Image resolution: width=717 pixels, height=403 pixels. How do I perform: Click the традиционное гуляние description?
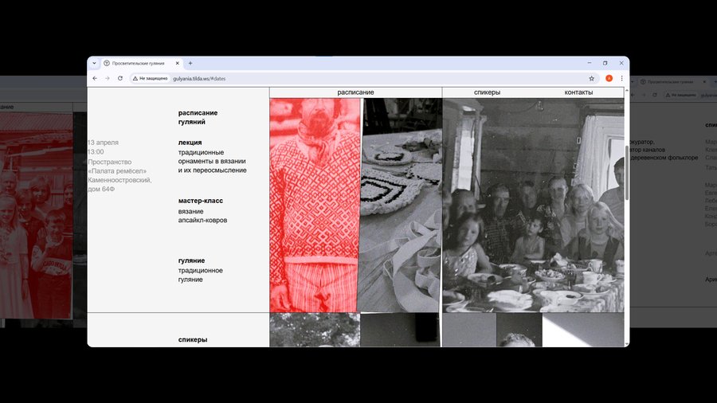tap(200, 275)
